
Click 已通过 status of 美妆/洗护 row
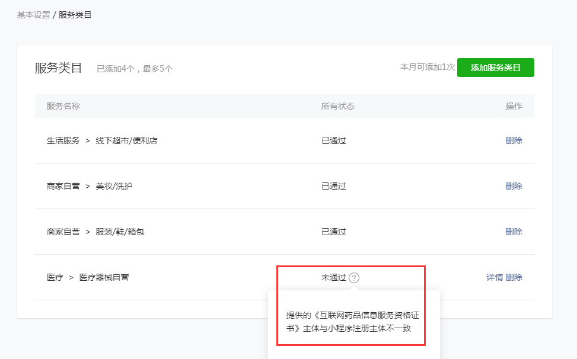tap(334, 186)
